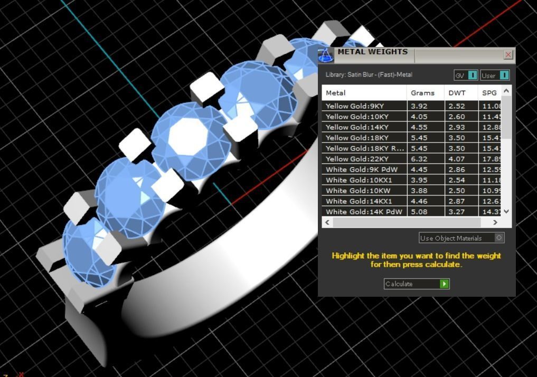537x377 pixels.
Task: Click the Grams column header
Action: (426, 93)
